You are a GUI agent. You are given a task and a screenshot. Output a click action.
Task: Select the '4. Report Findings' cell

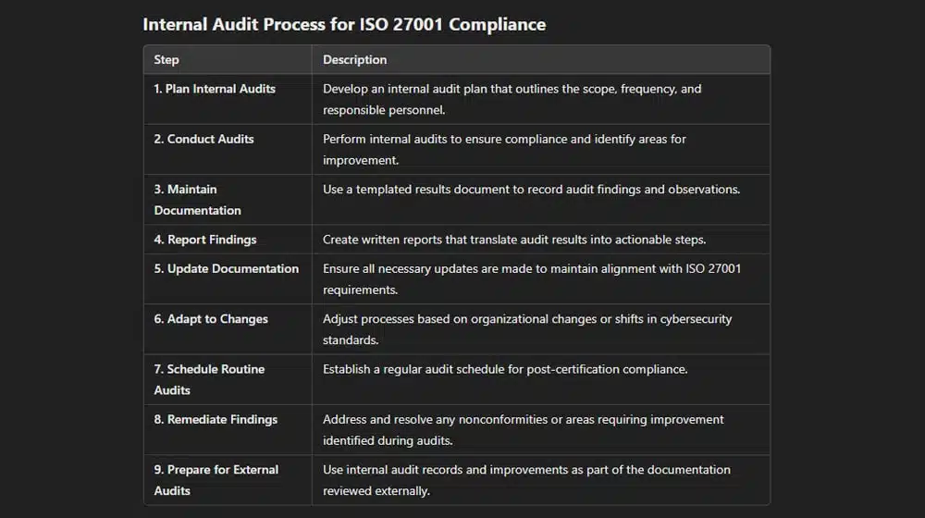[x=228, y=240]
